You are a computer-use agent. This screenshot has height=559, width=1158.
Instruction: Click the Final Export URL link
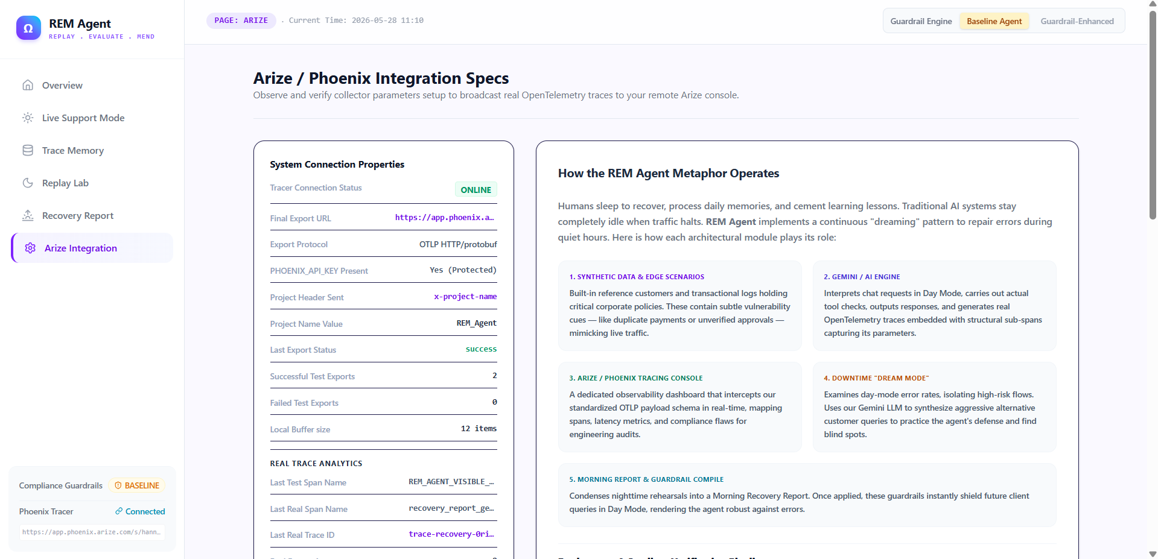(x=445, y=218)
